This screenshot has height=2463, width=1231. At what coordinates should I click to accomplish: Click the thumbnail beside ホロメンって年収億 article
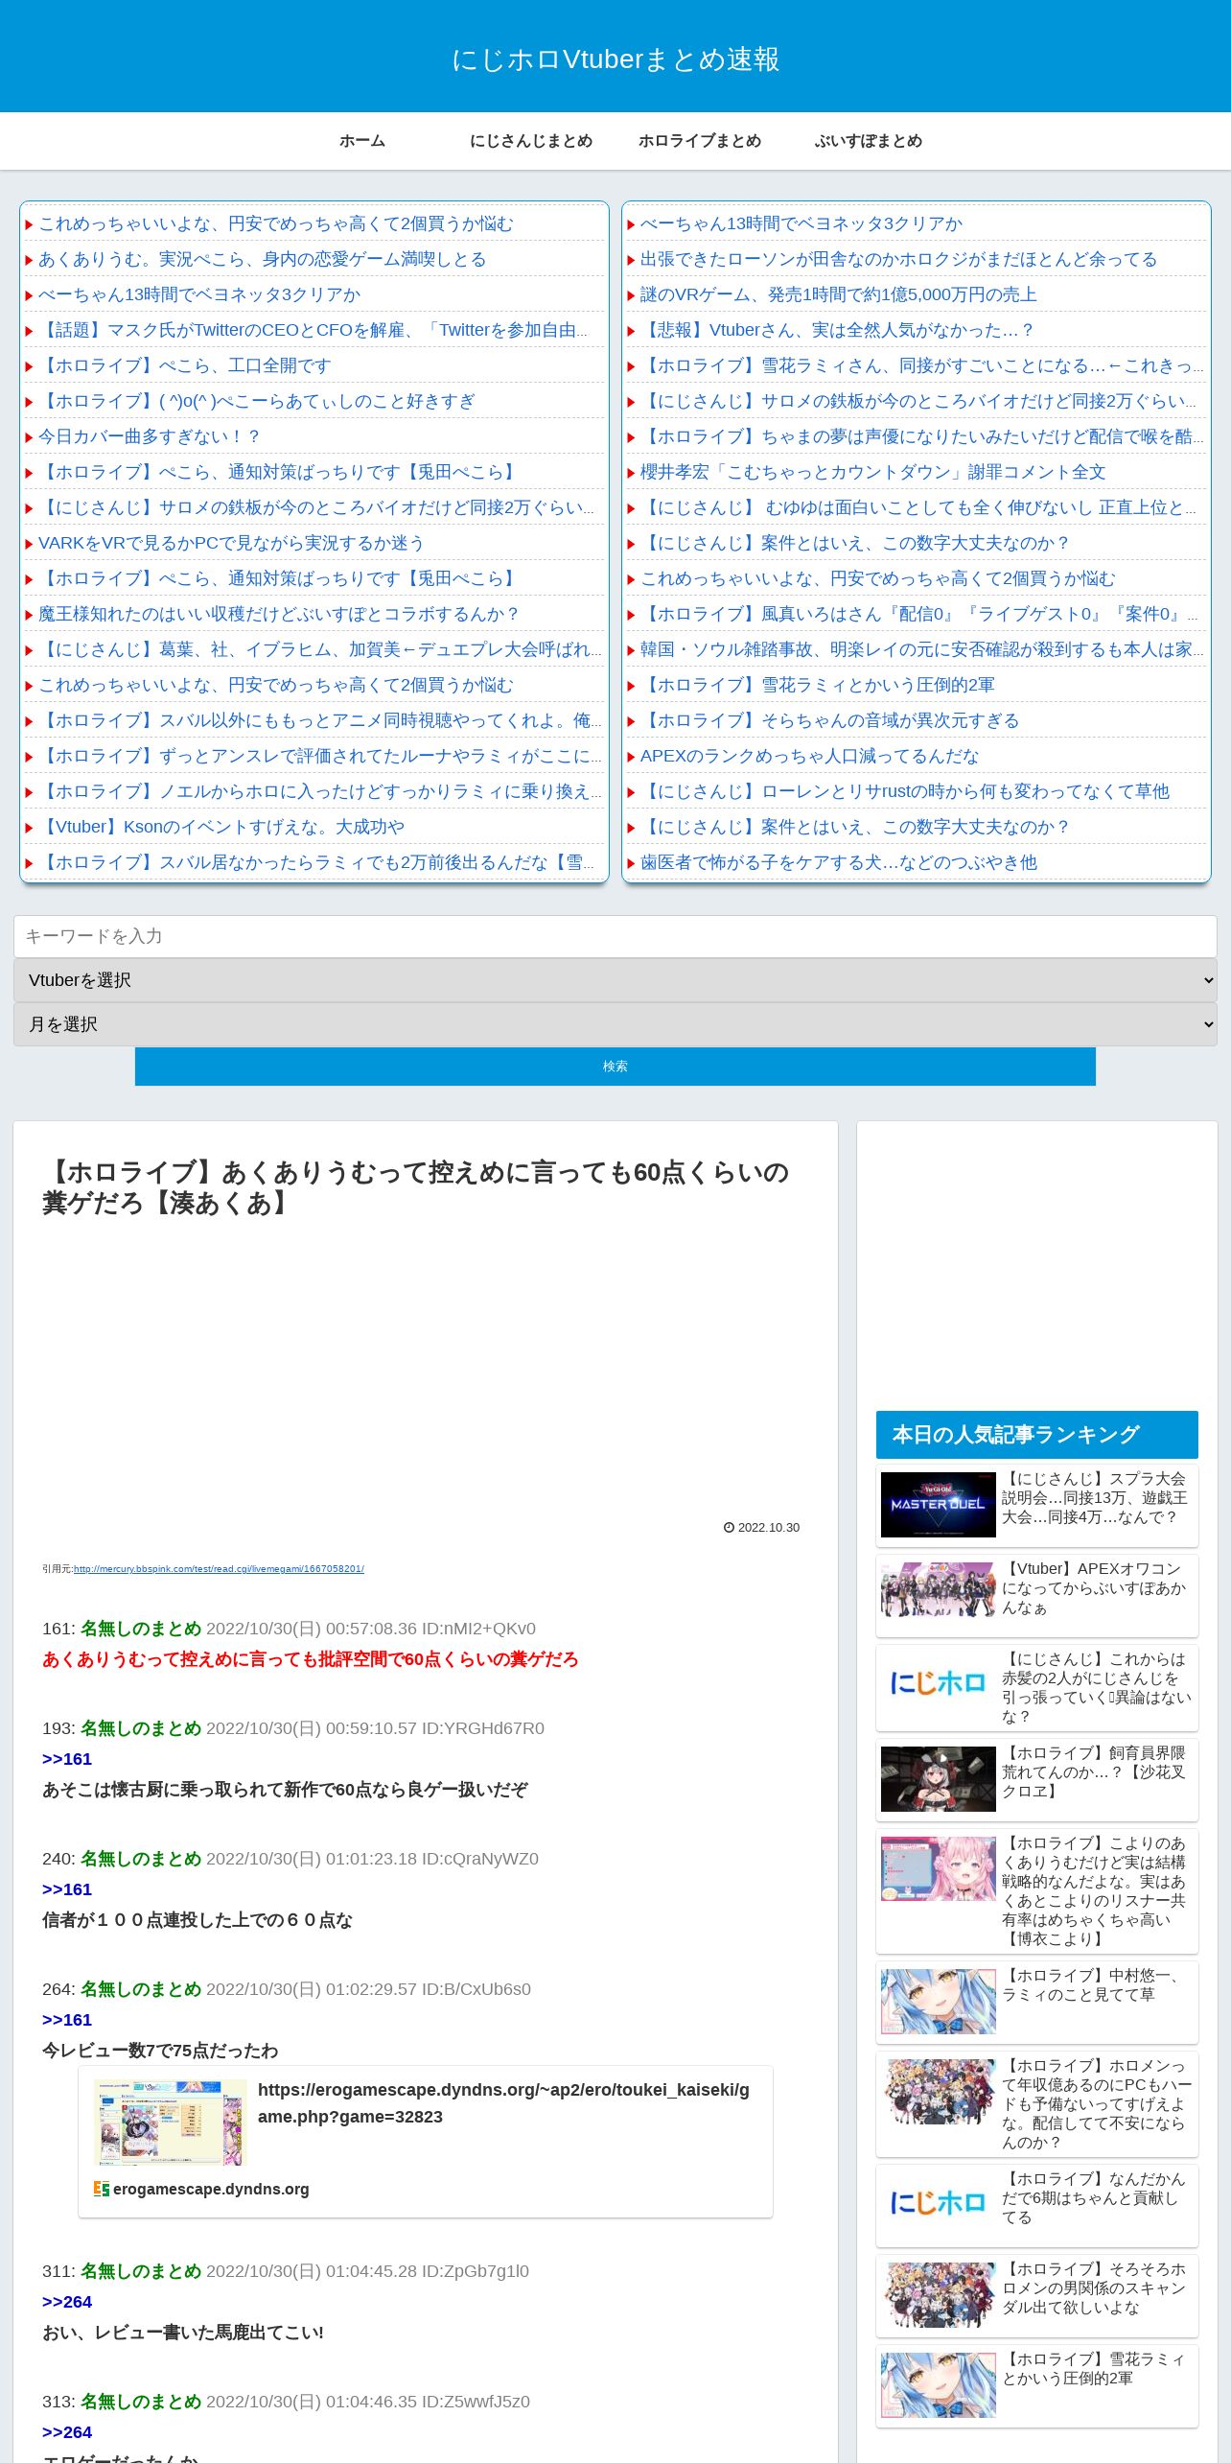pos(939,2092)
